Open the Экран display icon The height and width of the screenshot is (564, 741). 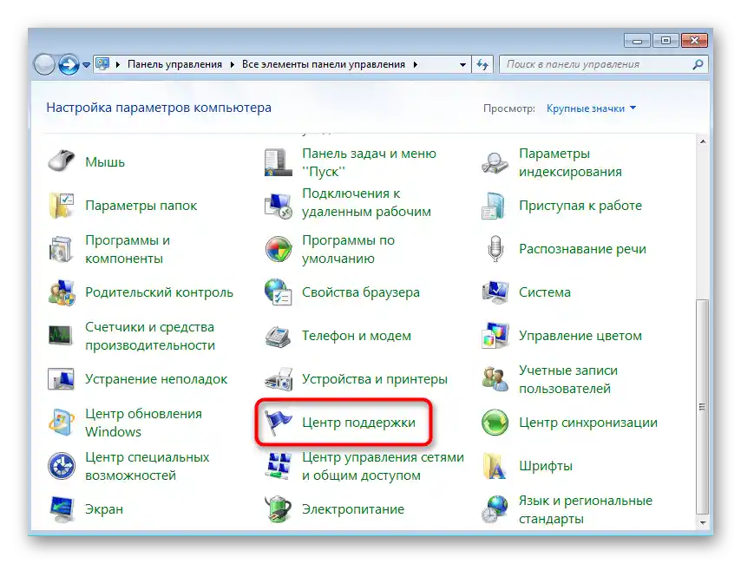61,509
